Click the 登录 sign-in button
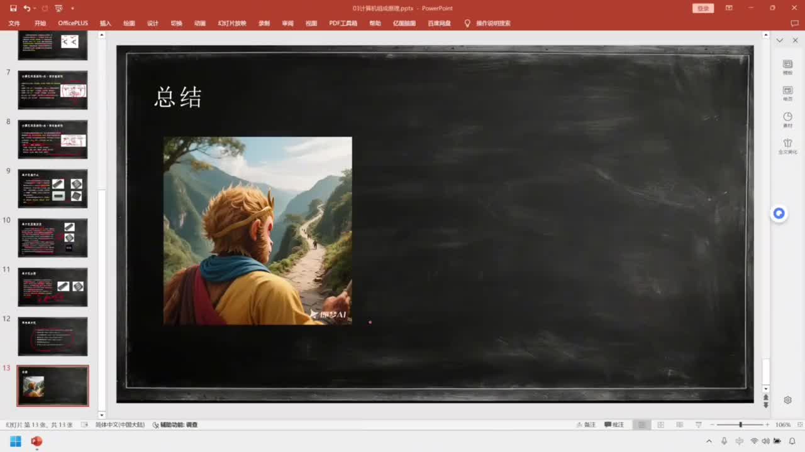Viewport: 805px width, 452px height. pos(703,8)
